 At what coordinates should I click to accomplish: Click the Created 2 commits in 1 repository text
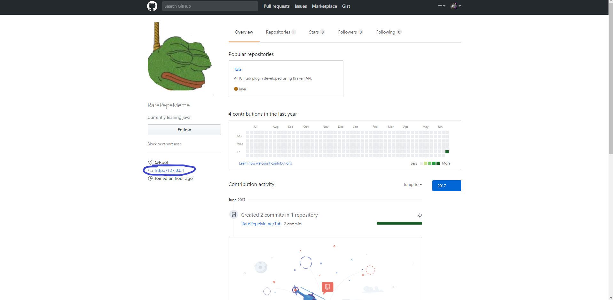tap(279, 215)
